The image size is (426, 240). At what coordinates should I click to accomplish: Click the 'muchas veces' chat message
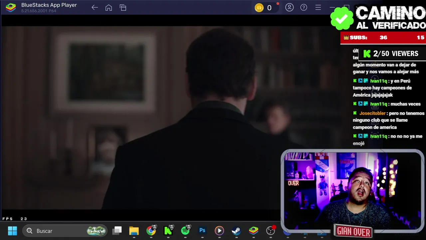(x=406, y=104)
